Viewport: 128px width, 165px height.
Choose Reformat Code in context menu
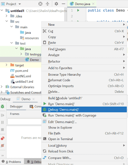[x=84, y=80]
